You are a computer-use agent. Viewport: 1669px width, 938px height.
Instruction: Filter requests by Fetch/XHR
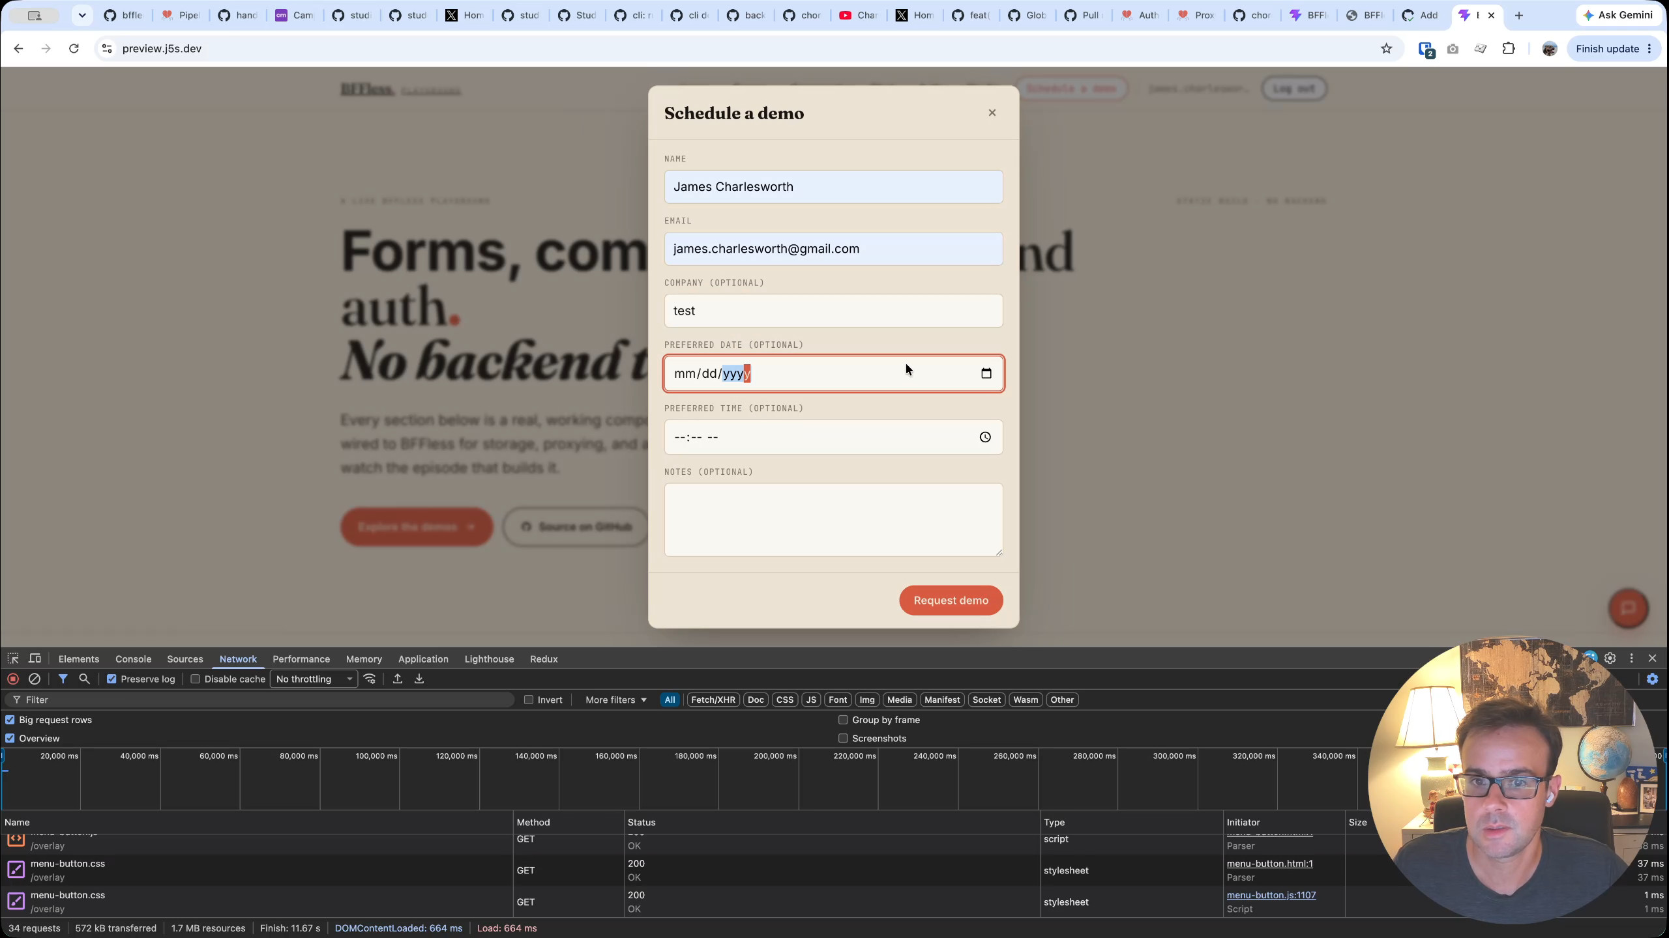(x=713, y=700)
